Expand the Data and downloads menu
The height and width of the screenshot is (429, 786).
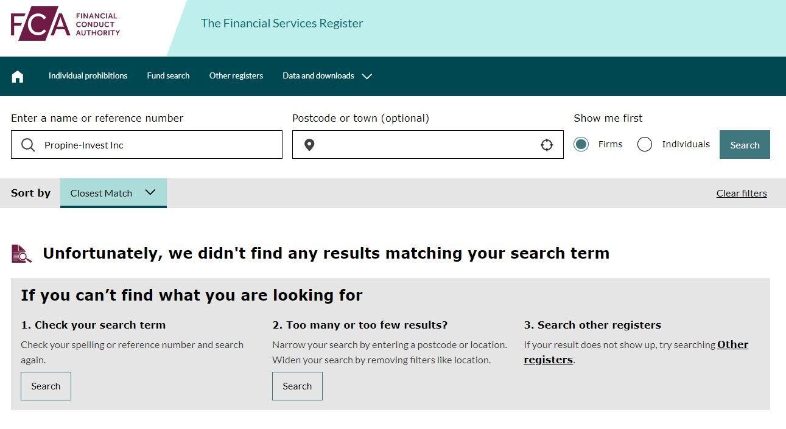click(x=318, y=76)
